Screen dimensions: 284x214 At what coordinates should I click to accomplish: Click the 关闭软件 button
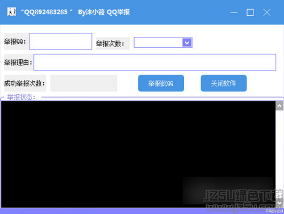(224, 83)
